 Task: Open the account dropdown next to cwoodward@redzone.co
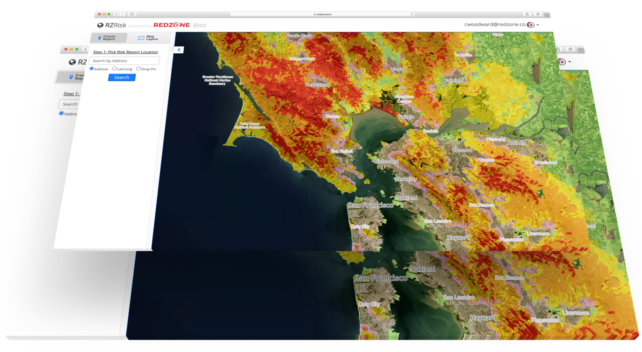tap(538, 25)
